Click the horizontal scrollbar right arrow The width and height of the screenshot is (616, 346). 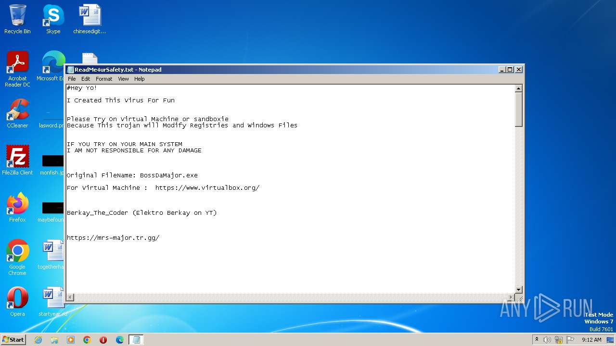pos(511,297)
